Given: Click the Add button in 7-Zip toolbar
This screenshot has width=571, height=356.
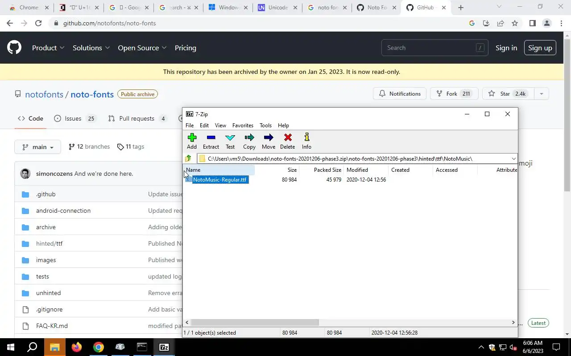Looking at the screenshot, I should pyautogui.click(x=192, y=141).
